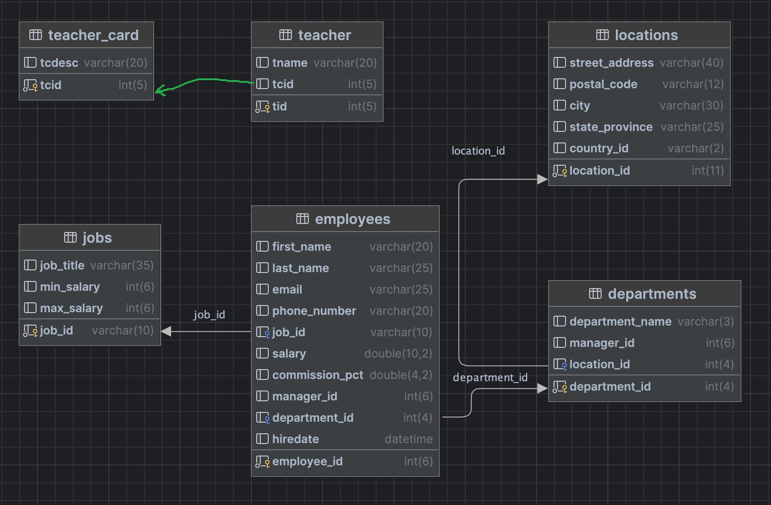
Task: Click the table icon next to departments header
Action: pos(595,293)
